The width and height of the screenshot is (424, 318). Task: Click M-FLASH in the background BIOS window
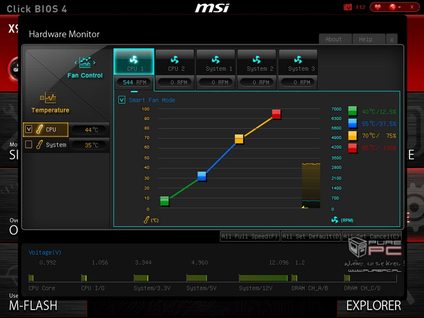pyautogui.click(x=33, y=306)
